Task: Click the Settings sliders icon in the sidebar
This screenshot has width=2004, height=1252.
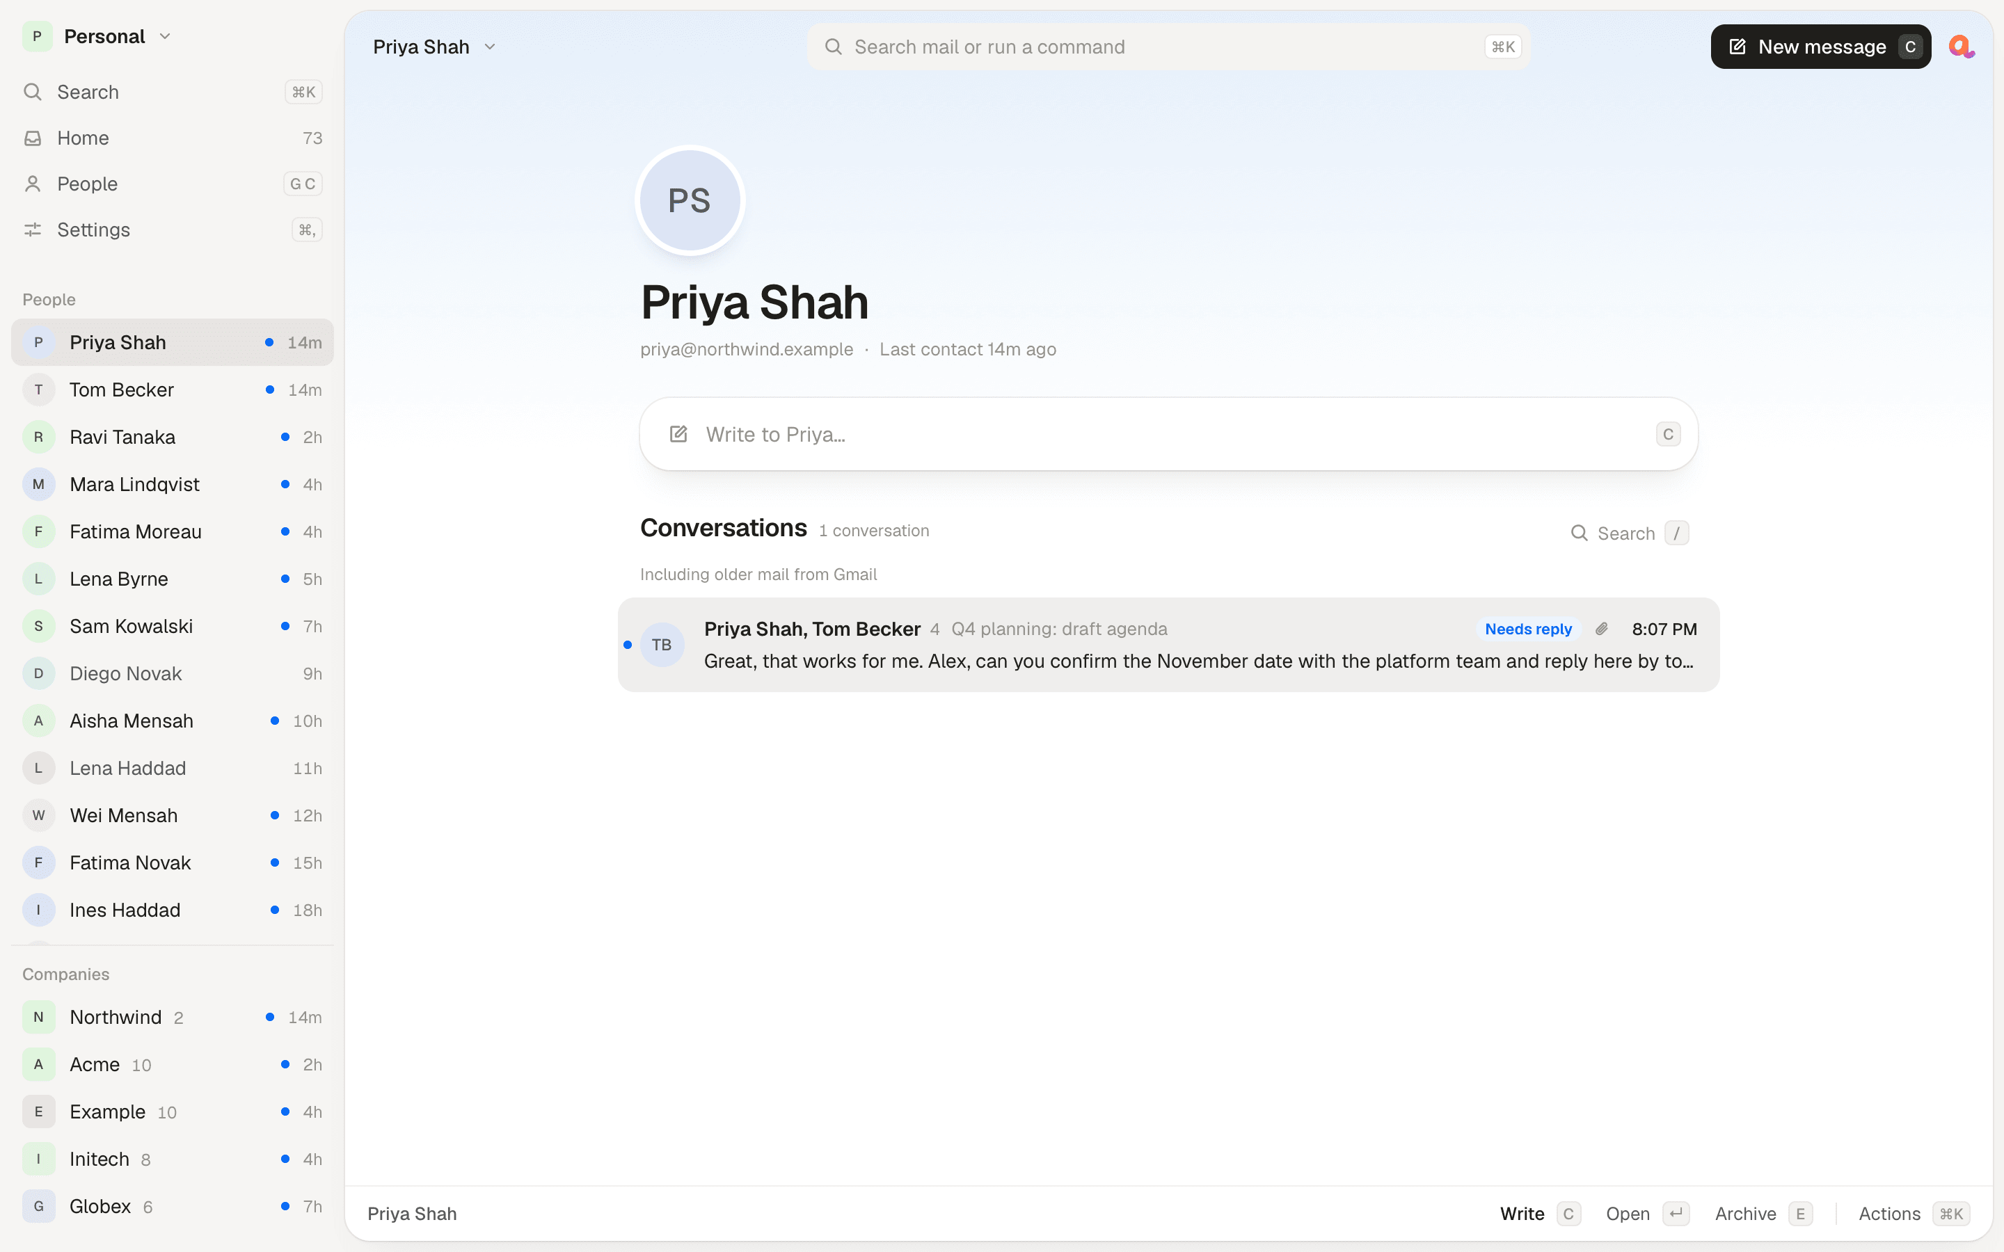Action: pyautogui.click(x=33, y=230)
